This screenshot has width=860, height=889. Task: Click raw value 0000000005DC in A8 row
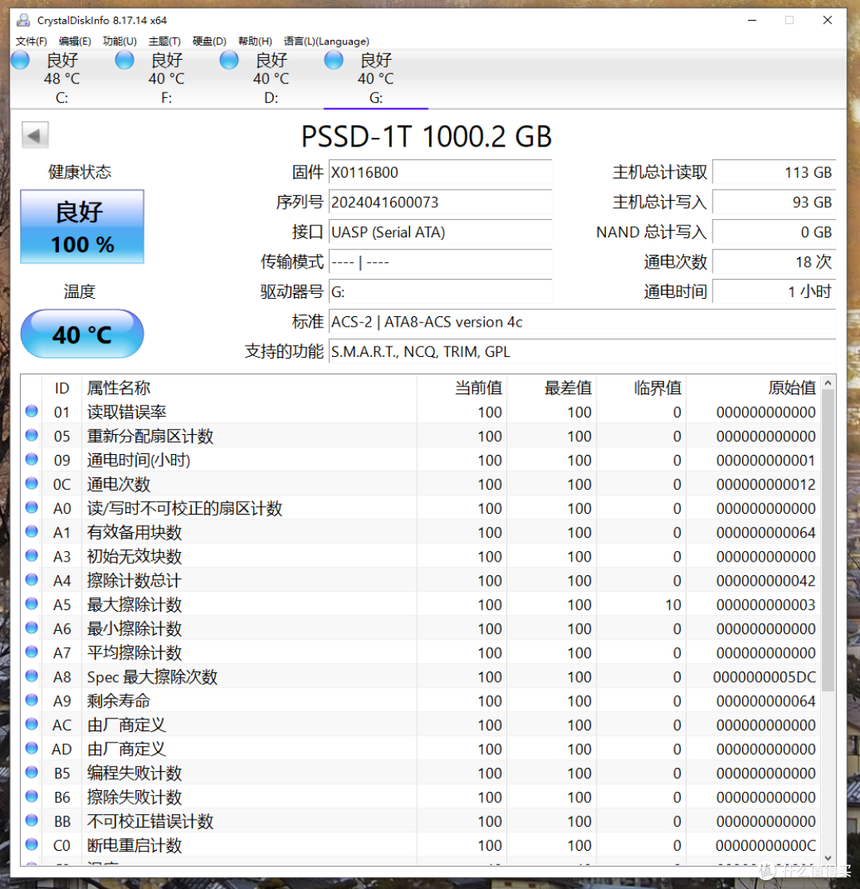coord(764,677)
